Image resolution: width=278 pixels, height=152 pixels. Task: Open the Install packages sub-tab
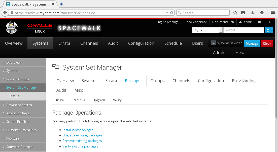61,100
